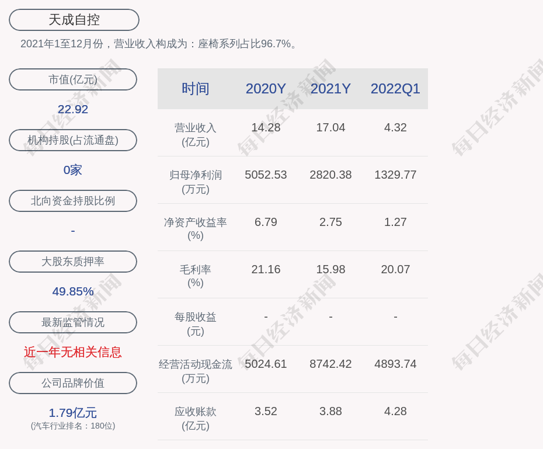Click receivables value 4.28
The width and height of the screenshot is (543, 449).
(395, 411)
